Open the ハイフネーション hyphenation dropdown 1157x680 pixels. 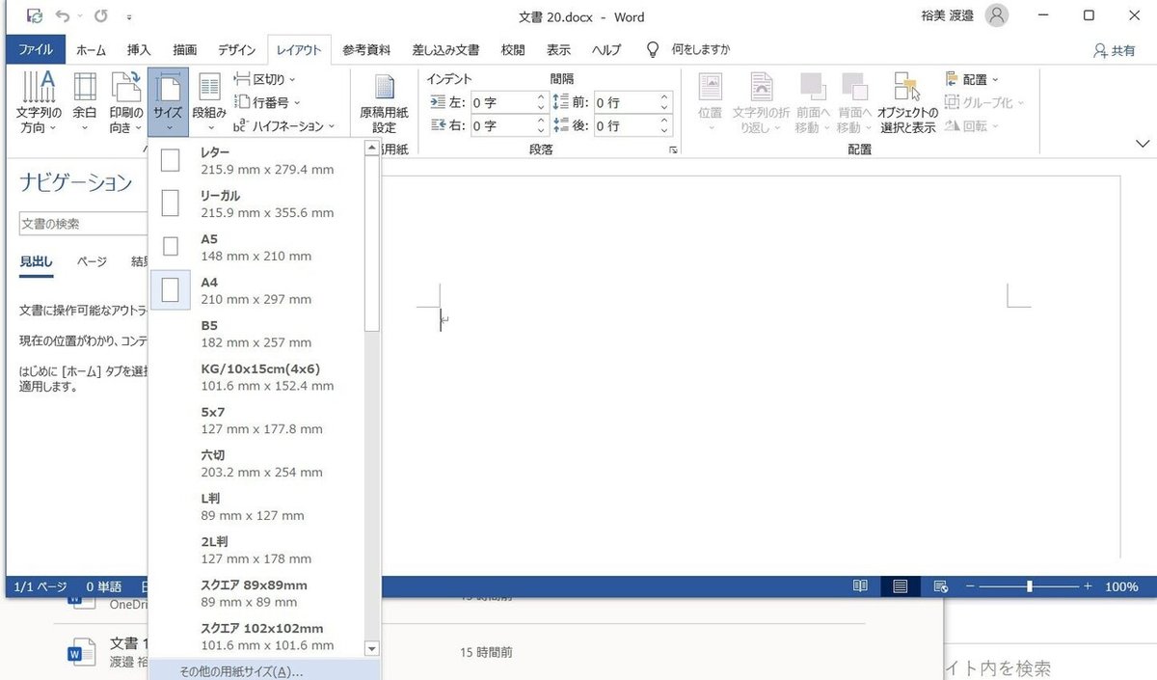pos(284,125)
